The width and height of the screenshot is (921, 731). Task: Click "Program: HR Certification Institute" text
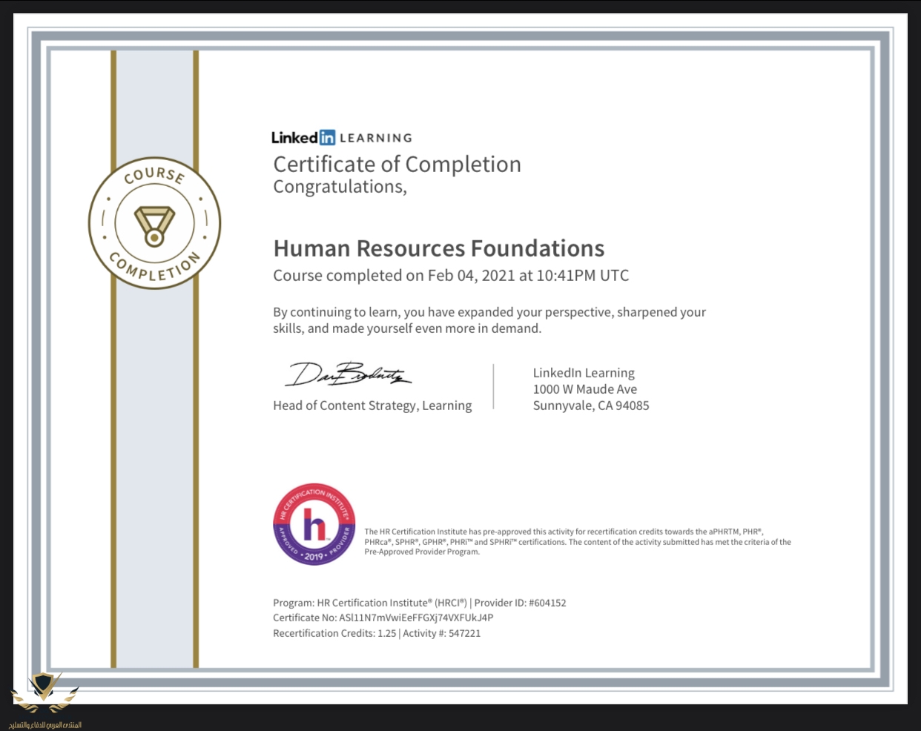coord(369,603)
